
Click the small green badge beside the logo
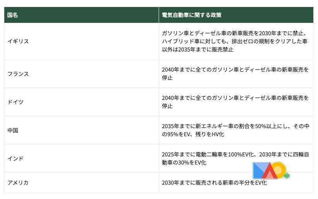point(287,176)
